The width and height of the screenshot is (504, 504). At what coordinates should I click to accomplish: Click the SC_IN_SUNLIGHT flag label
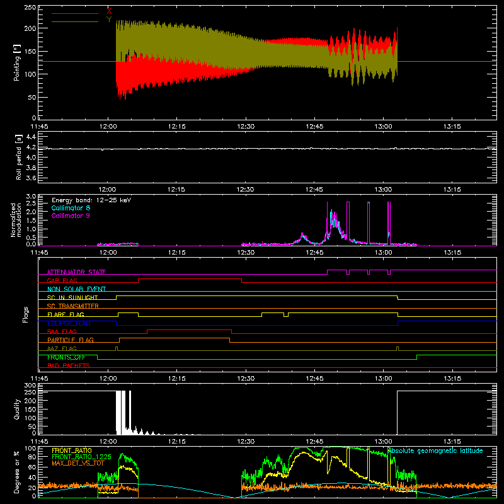[x=72, y=297]
